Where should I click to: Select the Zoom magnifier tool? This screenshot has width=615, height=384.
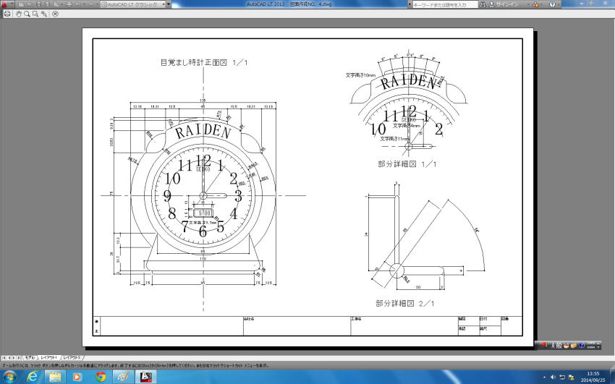click(27, 14)
